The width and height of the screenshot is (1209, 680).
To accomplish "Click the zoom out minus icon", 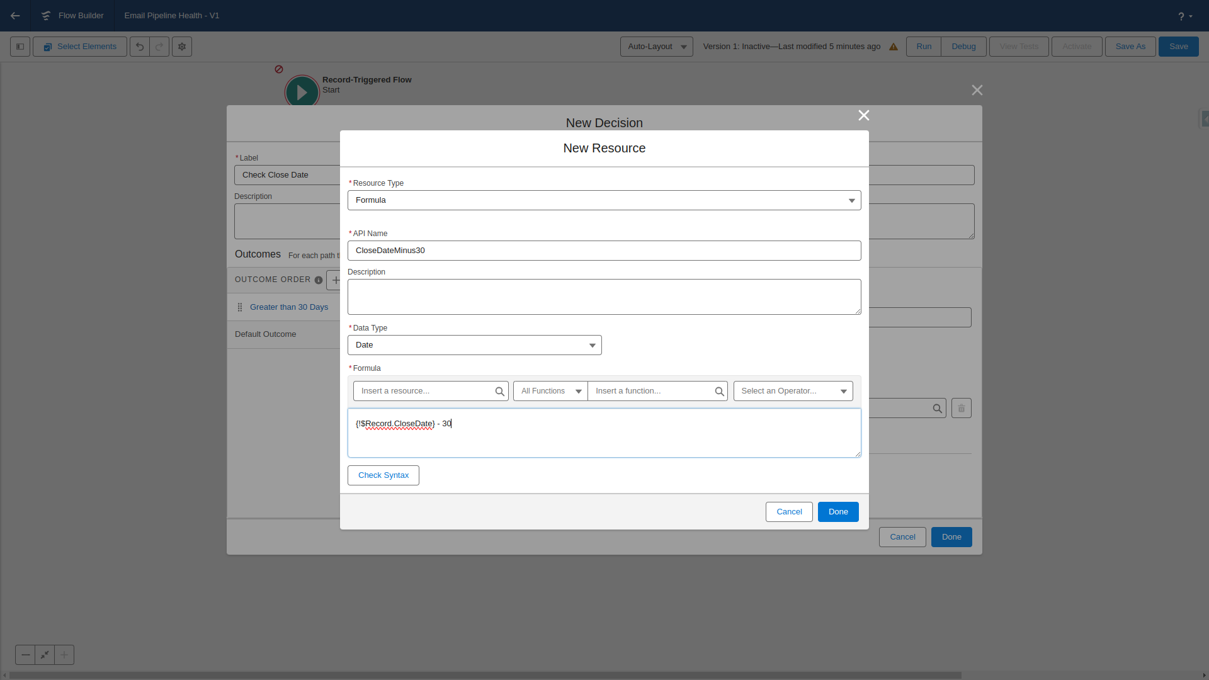I will pyautogui.click(x=25, y=655).
